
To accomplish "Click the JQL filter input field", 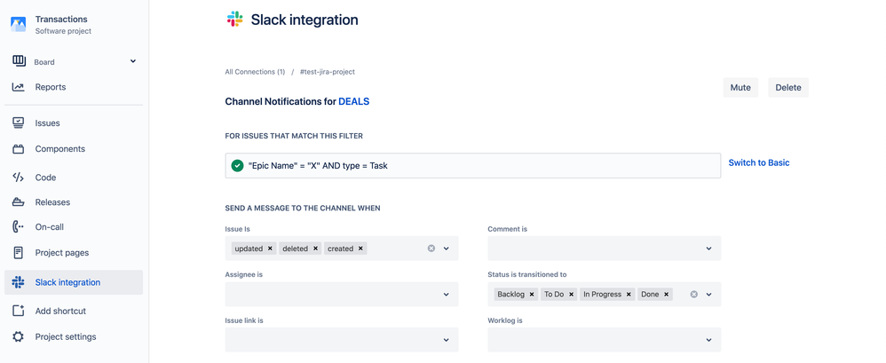I will click(x=473, y=166).
